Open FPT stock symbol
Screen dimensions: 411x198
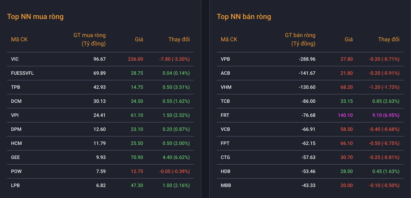click(x=225, y=143)
